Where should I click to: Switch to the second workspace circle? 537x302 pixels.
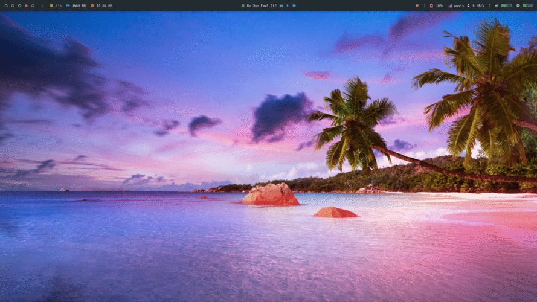12,5
